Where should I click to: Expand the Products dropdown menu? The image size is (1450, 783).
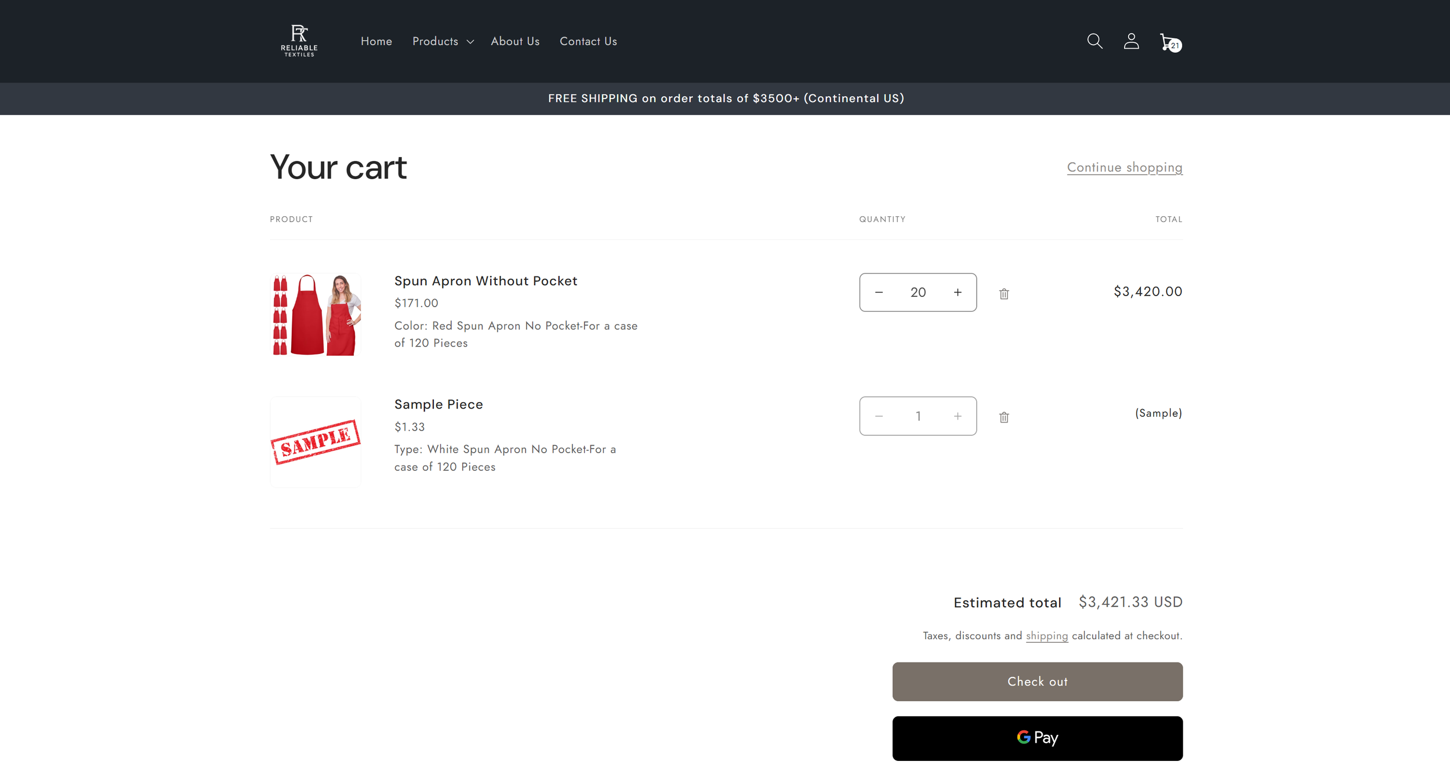[x=443, y=42]
